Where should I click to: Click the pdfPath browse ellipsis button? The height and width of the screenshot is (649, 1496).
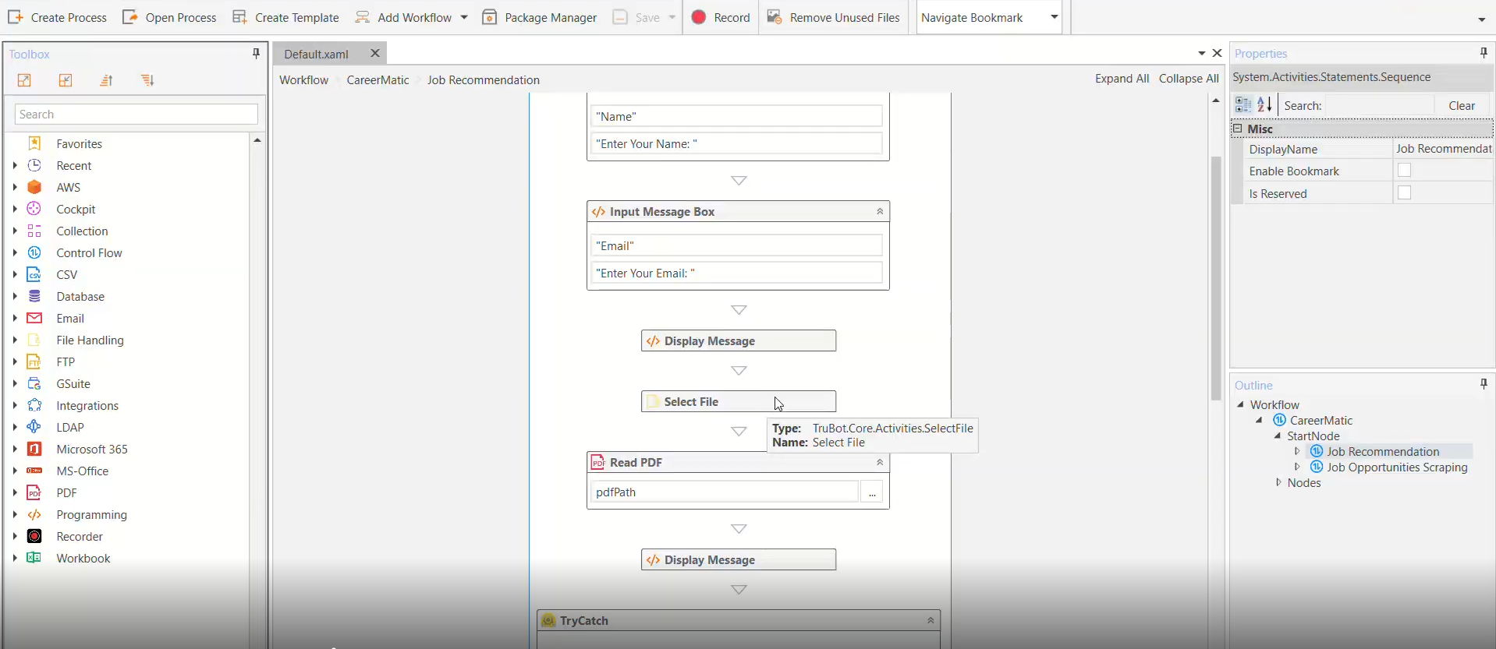click(872, 492)
